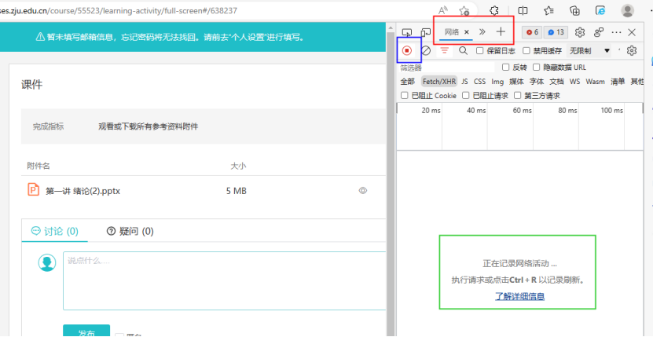Toggle device emulation mode
Screen dimensions: 653x337
tap(426, 32)
